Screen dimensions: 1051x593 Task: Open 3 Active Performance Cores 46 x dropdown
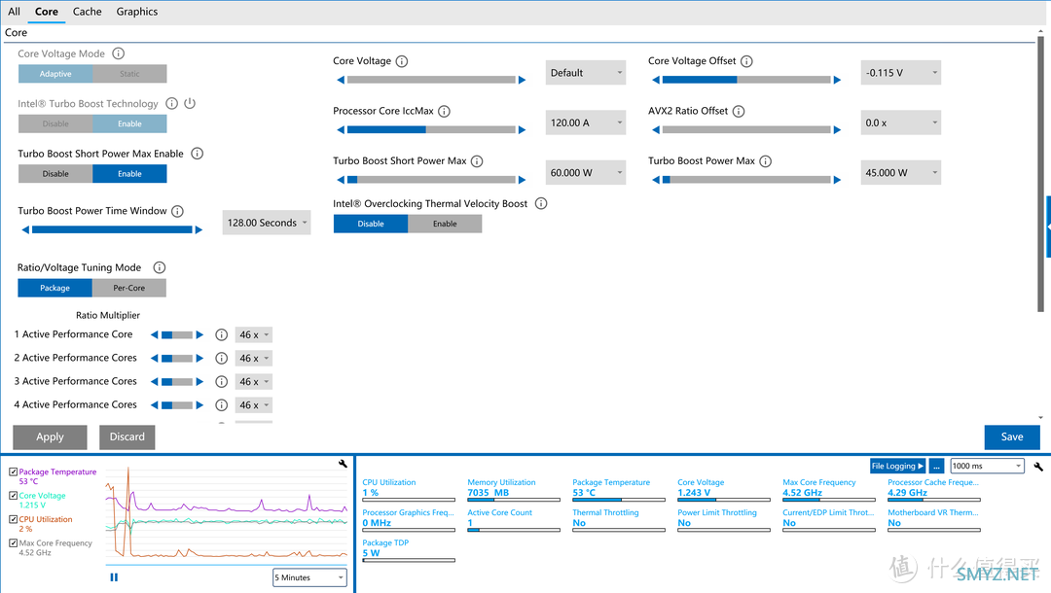(x=254, y=381)
